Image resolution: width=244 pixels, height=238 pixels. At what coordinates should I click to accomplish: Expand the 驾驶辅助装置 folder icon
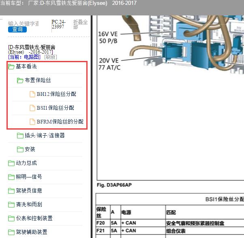(x=11, y=232)
